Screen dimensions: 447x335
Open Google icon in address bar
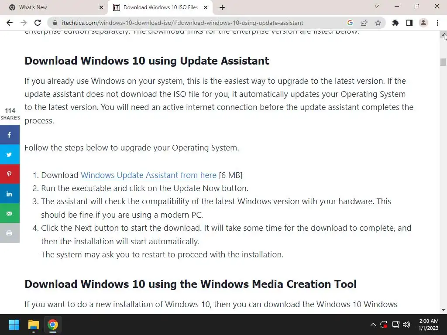[350, 23]
